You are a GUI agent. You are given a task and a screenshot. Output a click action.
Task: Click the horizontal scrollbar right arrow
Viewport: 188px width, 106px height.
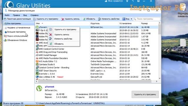tap(157, 81)
